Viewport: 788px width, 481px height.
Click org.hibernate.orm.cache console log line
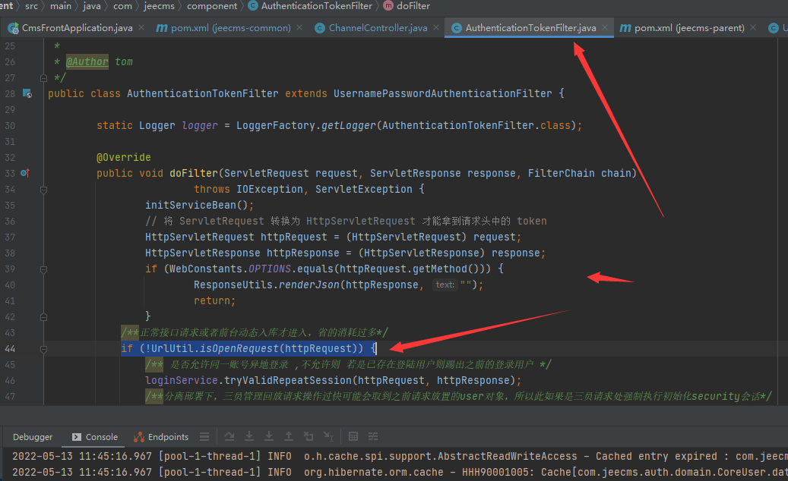pos(400,473)
